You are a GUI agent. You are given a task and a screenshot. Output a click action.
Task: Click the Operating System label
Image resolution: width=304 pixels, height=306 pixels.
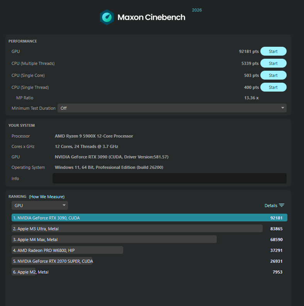coord(28,167)
